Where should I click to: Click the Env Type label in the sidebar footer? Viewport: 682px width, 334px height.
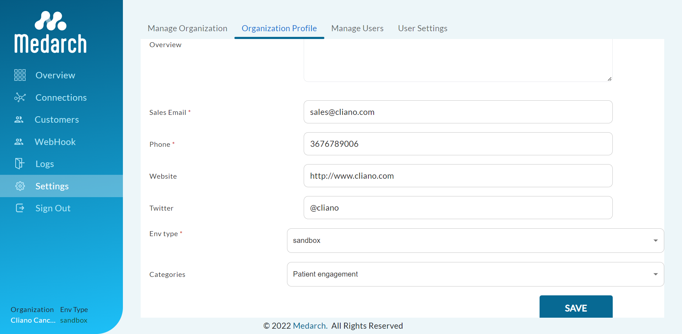pos(74,310)
